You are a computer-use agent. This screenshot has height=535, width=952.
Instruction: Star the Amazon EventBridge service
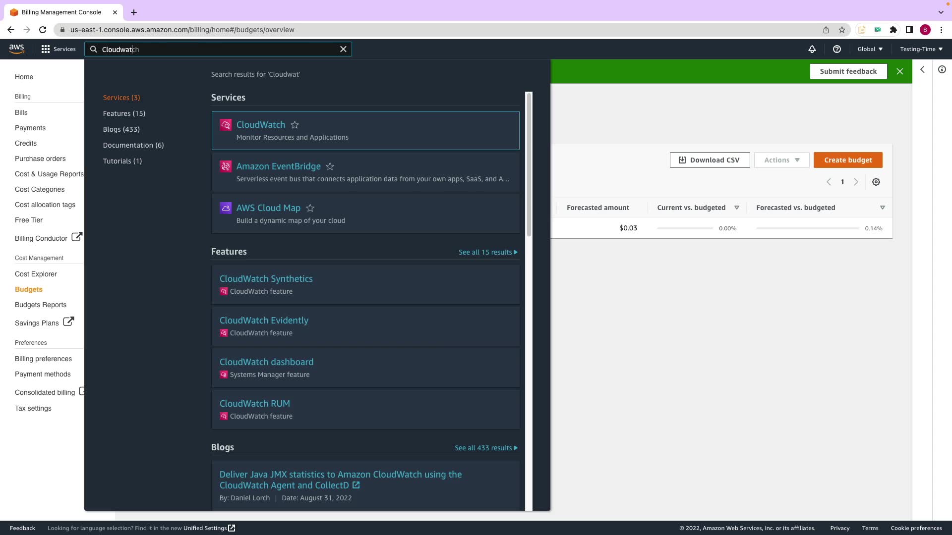pyautogui.click(x=330, y=166)
